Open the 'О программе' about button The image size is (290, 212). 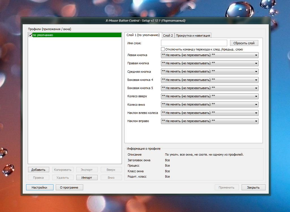69,187
